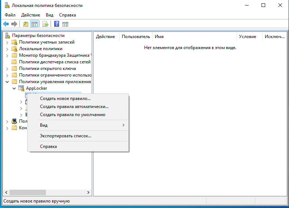Click tree pane horizontal scrollbar left arrow
The width and height of the screenshot is (289, 208).
(x=6, y=192)
